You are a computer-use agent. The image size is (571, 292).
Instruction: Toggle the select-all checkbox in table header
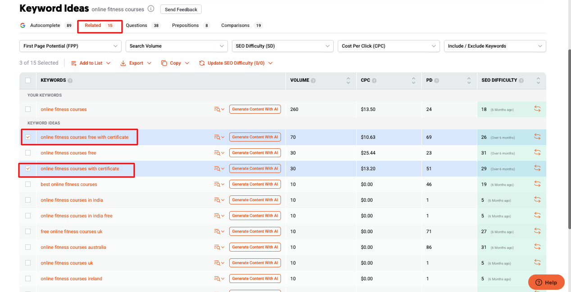click(x=28, y=80)
